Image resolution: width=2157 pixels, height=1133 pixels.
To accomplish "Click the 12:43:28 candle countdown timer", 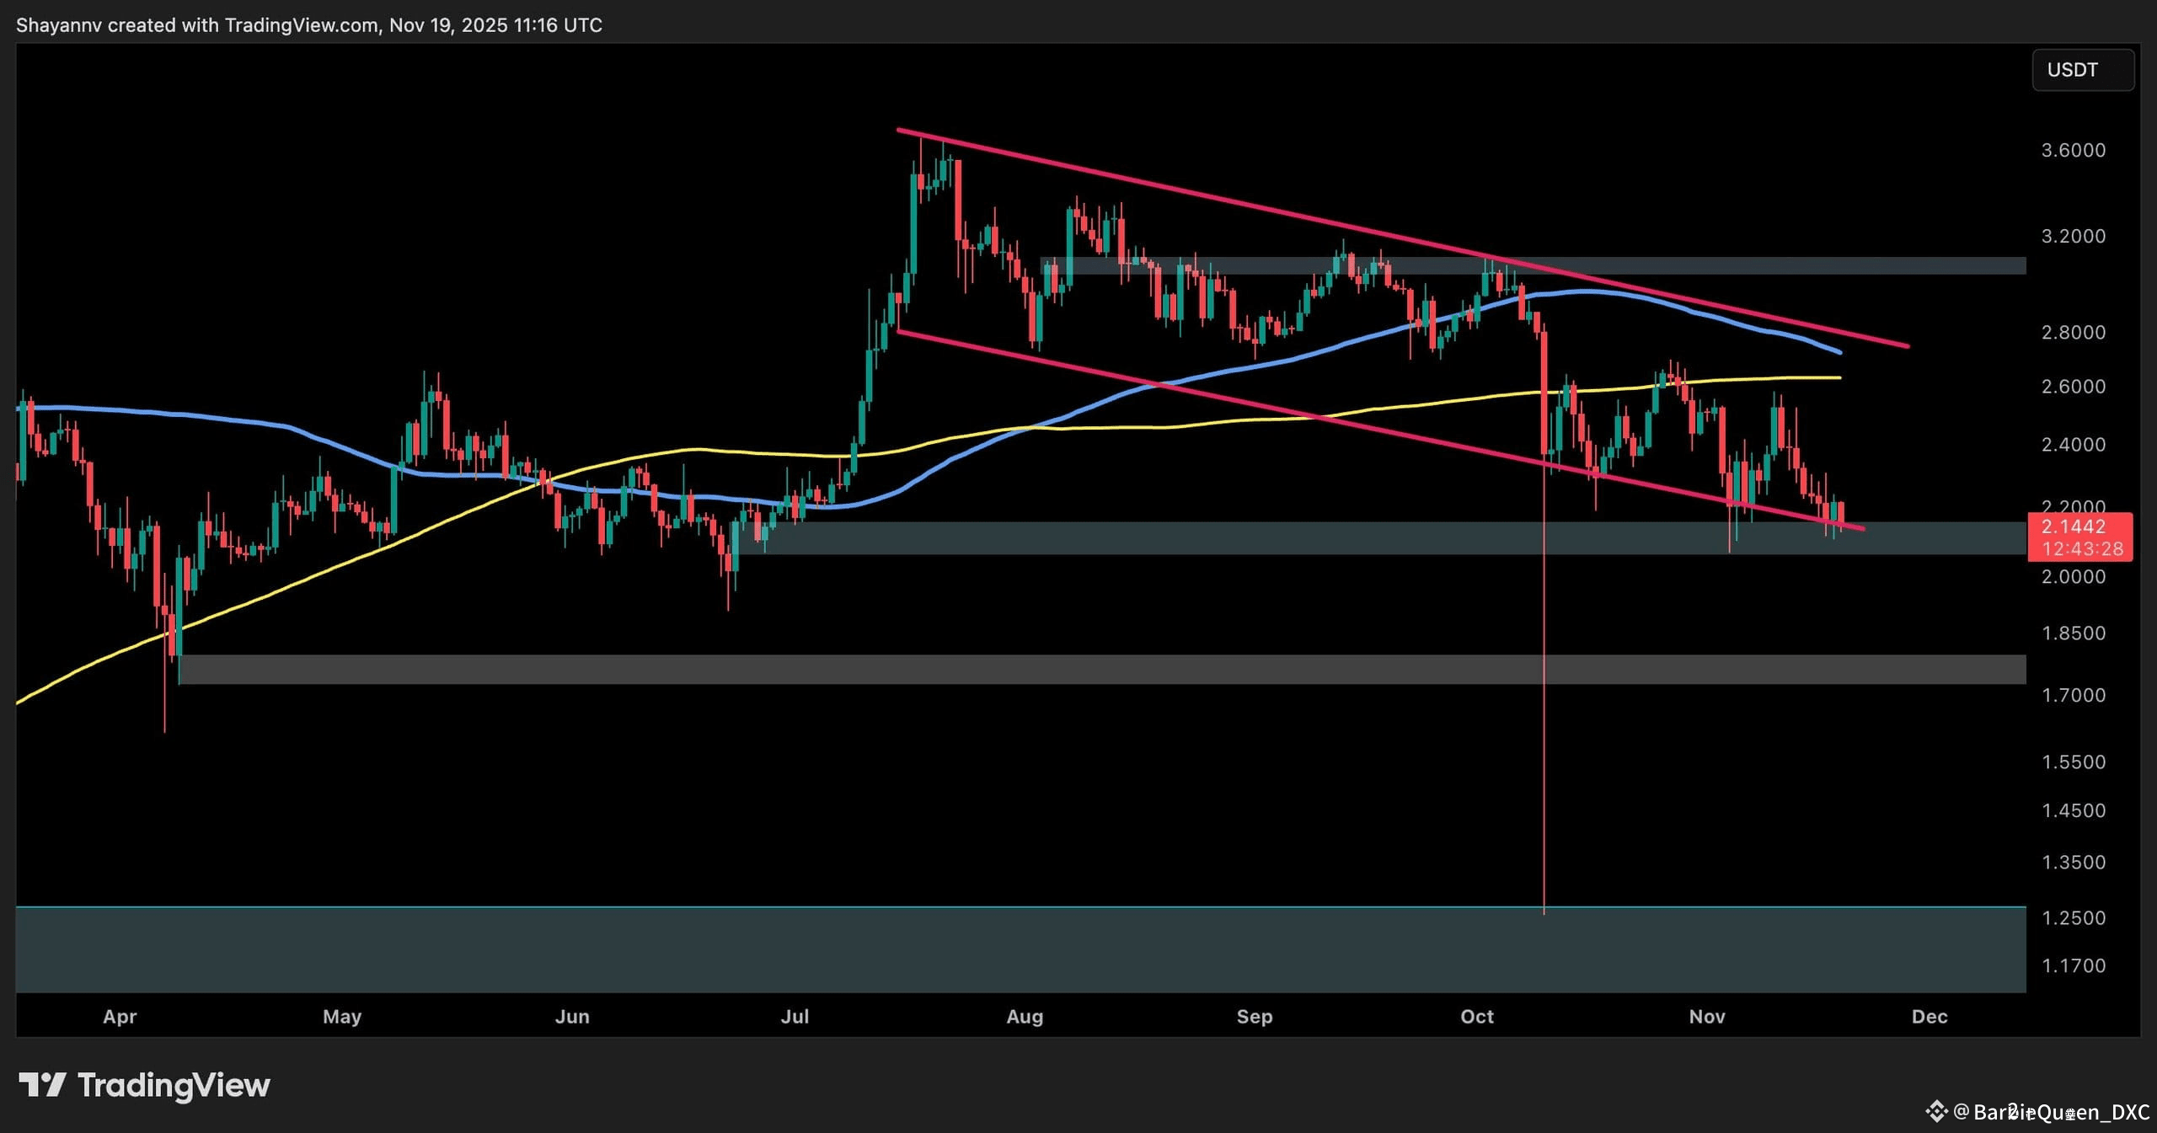I will tap(2082, 549).
